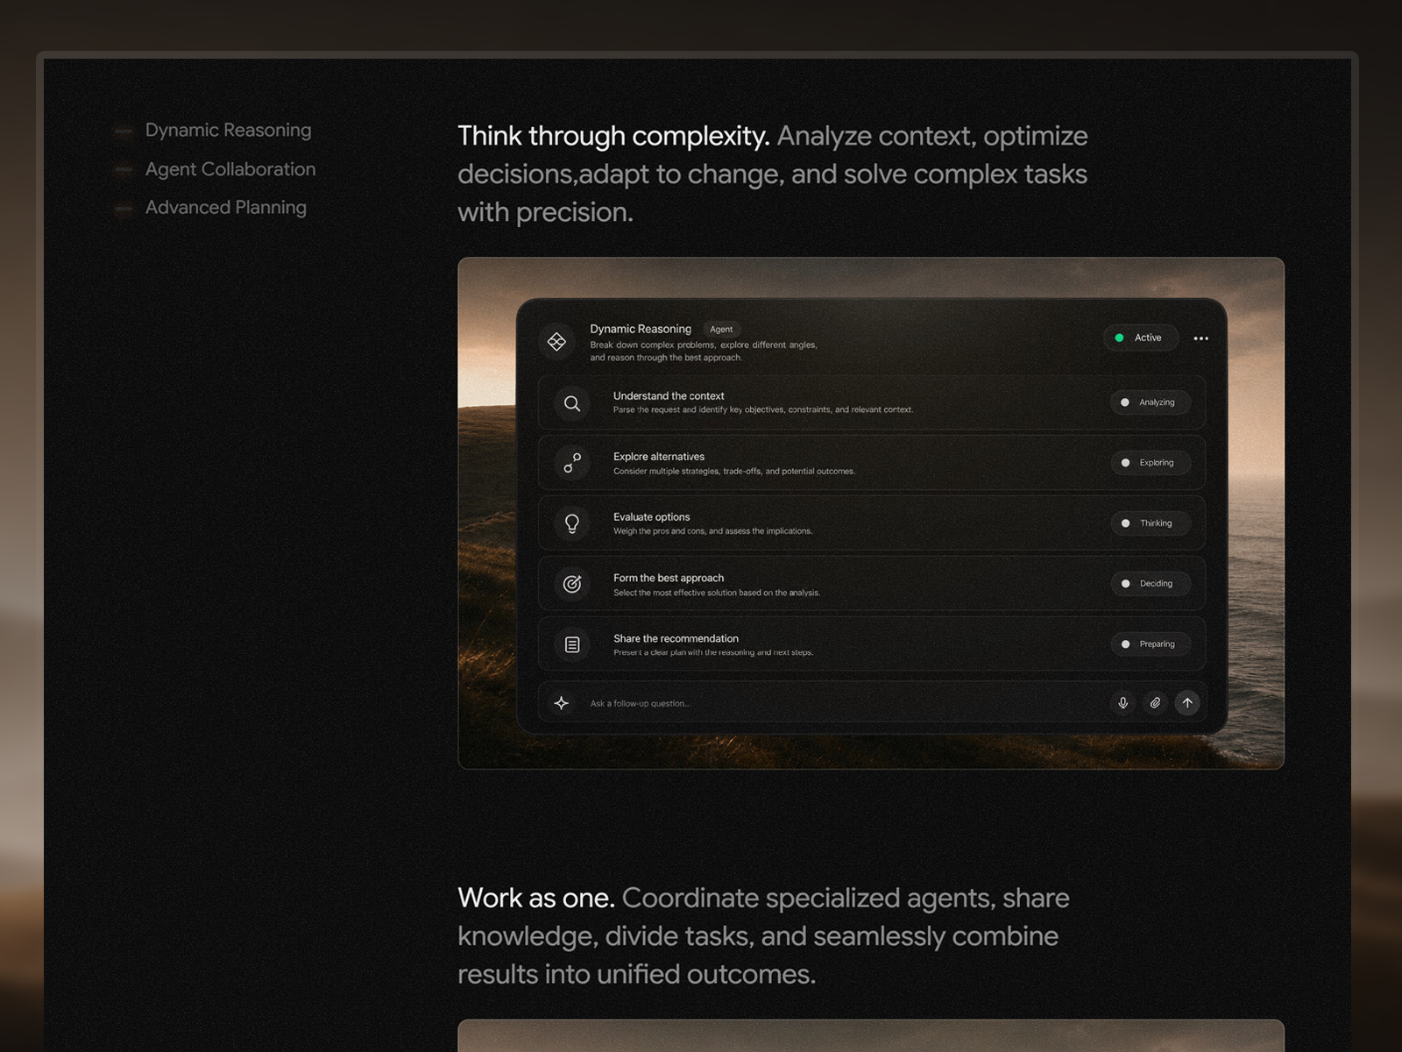Click the magnifier icon for Understand the context
The width and height of the screenshot is (1402, 1052).
coord(572,403)
